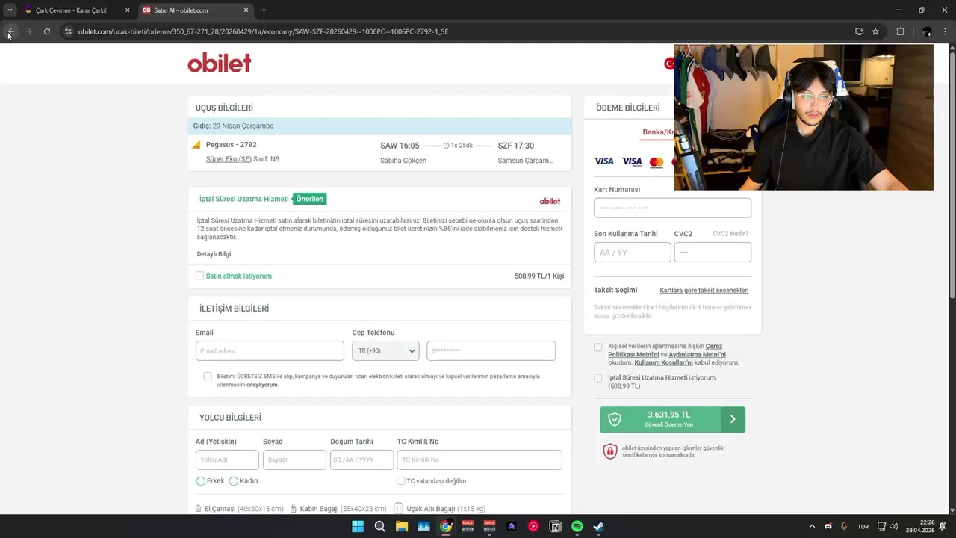Click the Pegasus airline logo icon
Screen dimensions: 956x538
click(x=196, y=145)
